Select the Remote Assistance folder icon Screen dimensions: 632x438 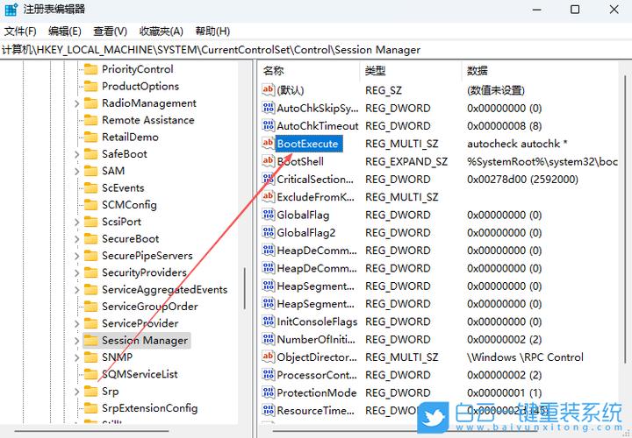click(x=90, y=120)
